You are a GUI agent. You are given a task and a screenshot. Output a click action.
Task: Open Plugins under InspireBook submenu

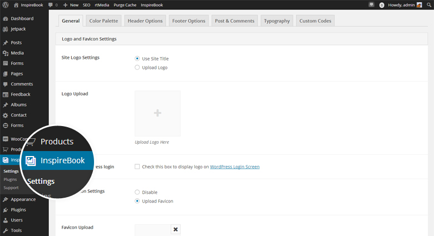pyautogui.click(x=10, y=179)
